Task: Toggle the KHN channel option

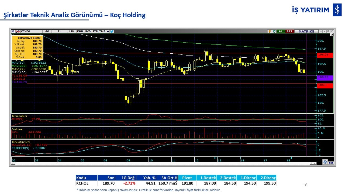Action: point(80,31)
